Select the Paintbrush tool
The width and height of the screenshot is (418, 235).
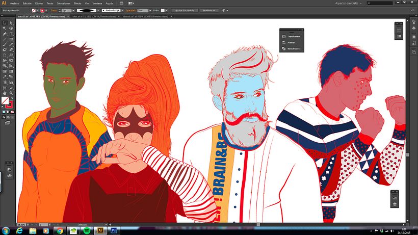5,44
